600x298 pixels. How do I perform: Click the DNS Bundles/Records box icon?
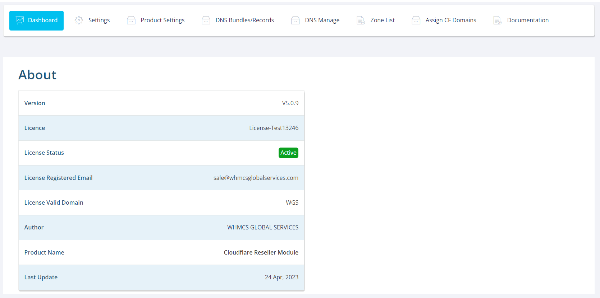pyautogui.click(x=206, y=20)
